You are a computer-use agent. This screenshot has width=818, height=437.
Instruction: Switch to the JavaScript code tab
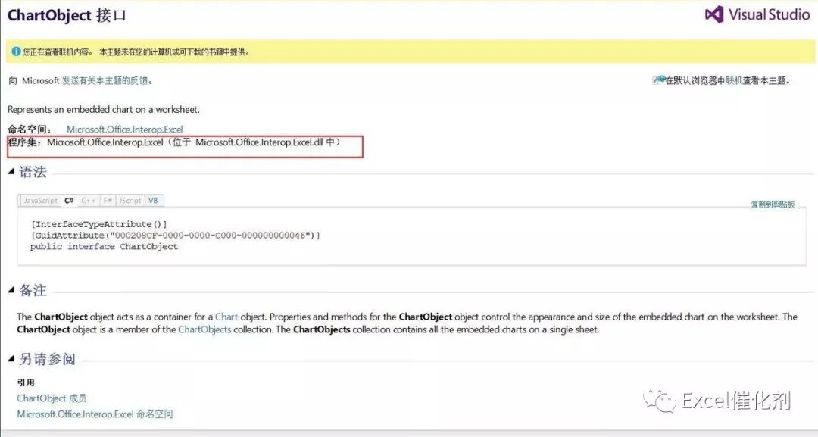click(40, 201)
